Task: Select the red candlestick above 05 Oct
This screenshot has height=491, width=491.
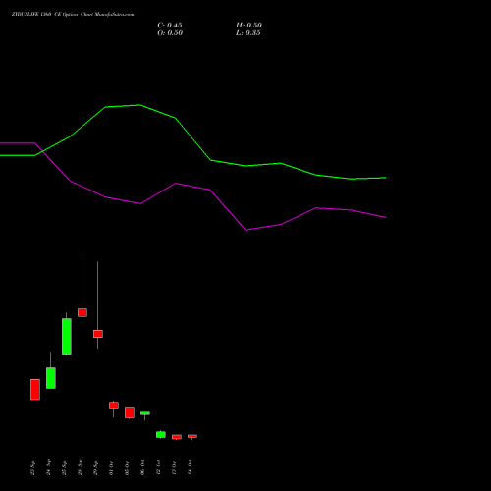Action: 130,412
